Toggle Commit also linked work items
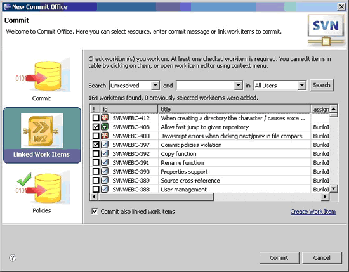The image size is (349, 272). coord(95,211)
